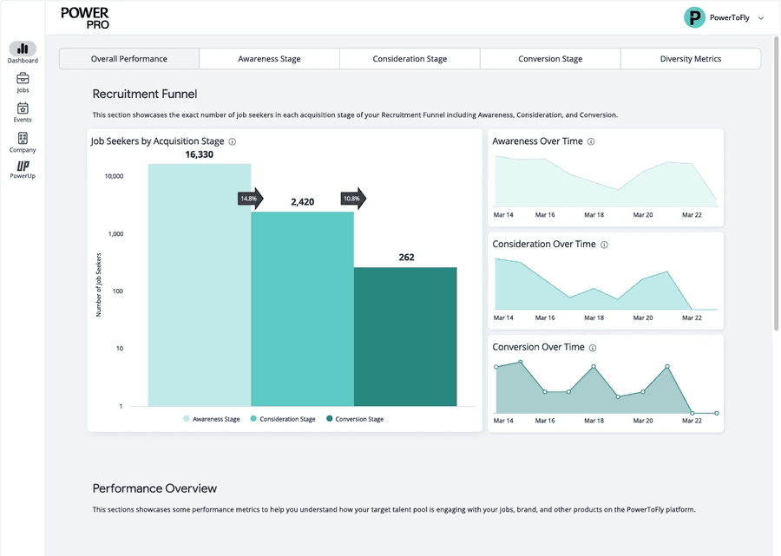The height and width of the screenshot is (556, 781).
Task: Click the dark Conversion Stage bar showing 262
Action: click(x=405, y=337)
